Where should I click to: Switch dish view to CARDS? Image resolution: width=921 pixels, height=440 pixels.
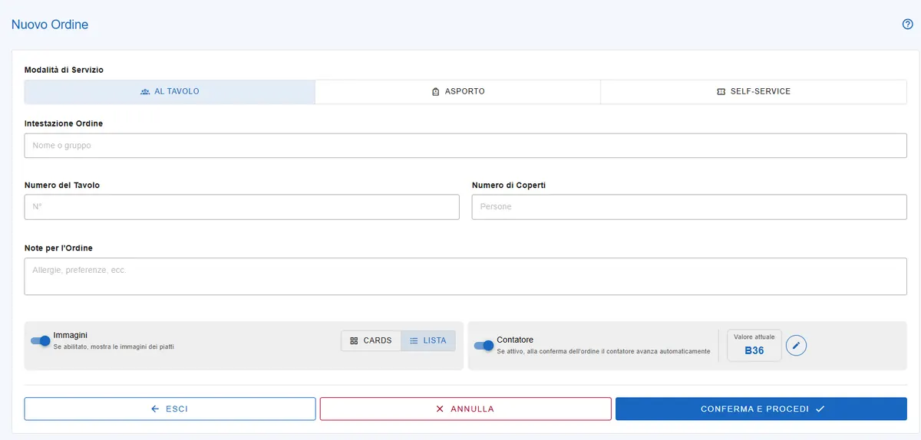(x=371, y=340)
